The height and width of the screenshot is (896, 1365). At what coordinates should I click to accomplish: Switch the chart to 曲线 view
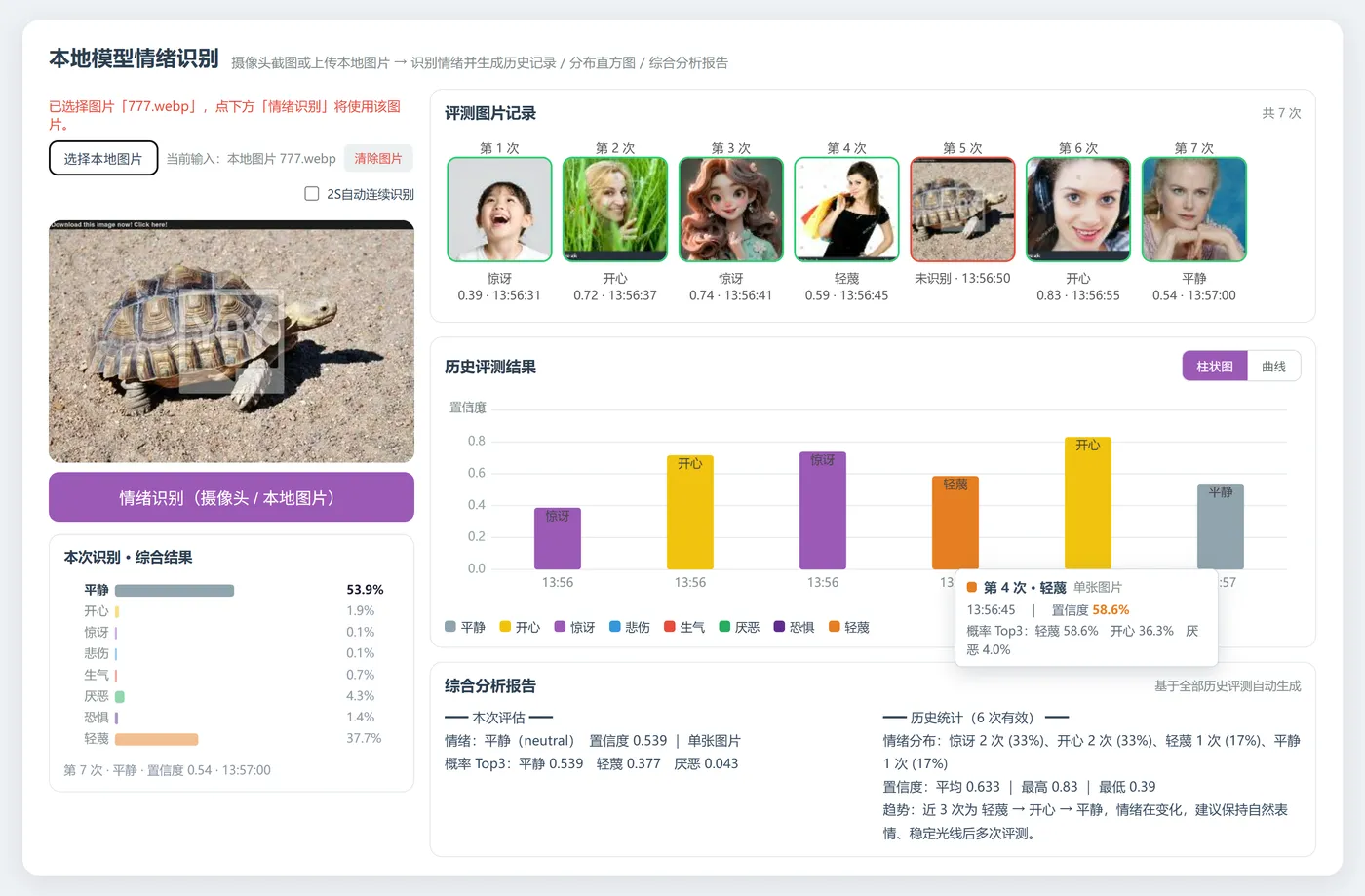click(1273, 367)
